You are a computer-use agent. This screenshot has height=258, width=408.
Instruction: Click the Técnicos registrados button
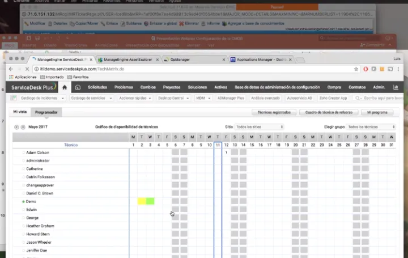tap(274, 112)
